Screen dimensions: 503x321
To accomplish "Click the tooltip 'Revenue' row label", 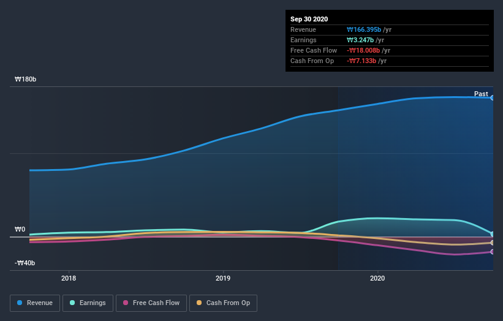I will pyautogui.click(x=303, y=29).
